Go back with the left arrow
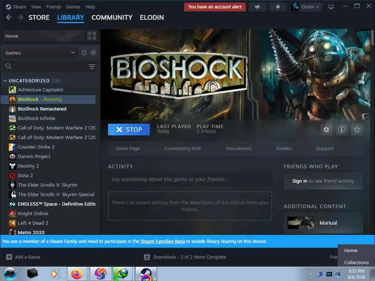375x281 pixels. (9, 18)
